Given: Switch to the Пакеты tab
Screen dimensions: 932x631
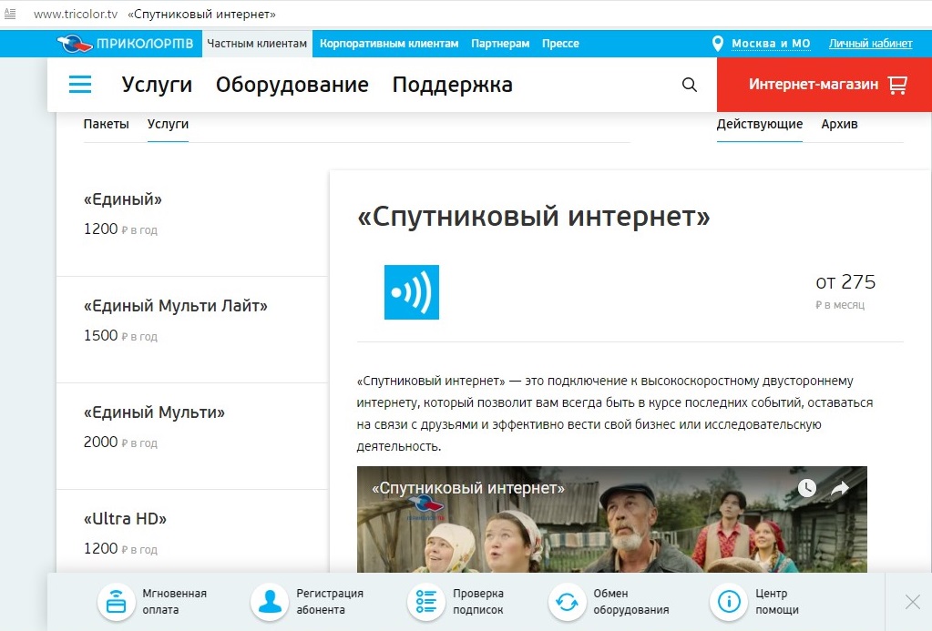Looking at the screenshot, I should coord(106,124).
